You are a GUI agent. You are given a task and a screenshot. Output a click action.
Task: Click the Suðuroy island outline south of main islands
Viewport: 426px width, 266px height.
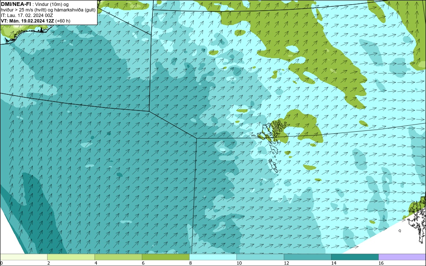pyautogui.click(x=273, y=166)
